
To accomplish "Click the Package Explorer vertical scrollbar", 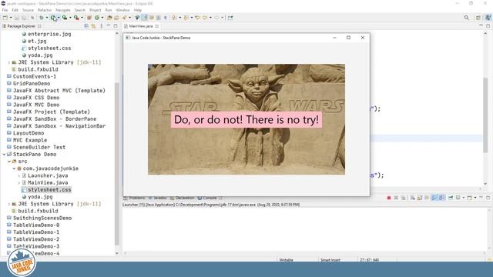I will click(x=117, y=163).
